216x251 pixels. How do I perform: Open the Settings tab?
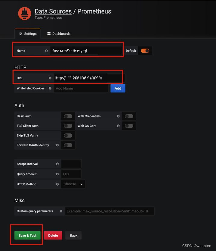28,34
